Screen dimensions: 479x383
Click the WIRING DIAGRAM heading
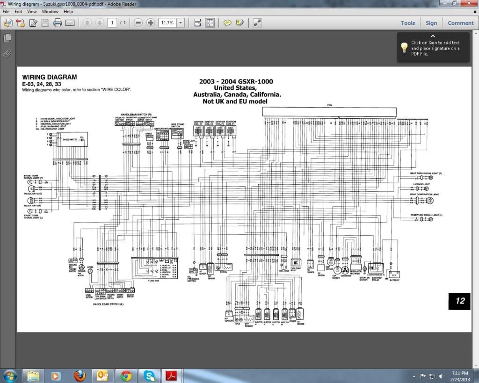tap(50, 77)
